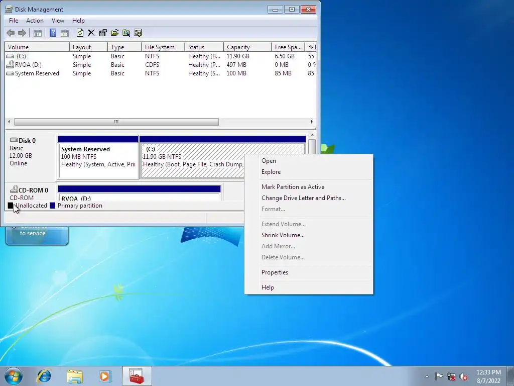
Task: Click the System Reserved volume icon
Action: click(10, 73)
